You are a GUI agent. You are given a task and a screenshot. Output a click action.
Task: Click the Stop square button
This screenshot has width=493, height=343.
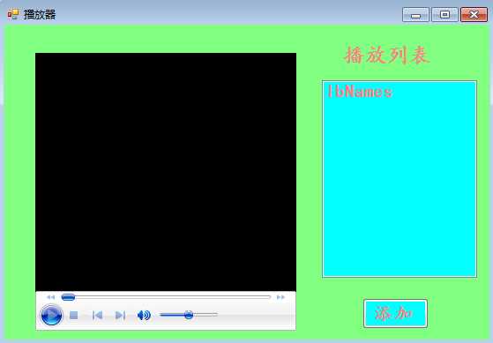(73, 315)
